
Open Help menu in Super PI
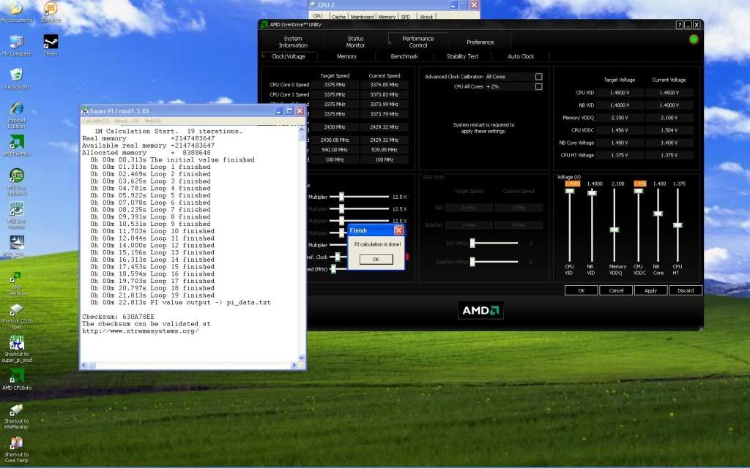pyautogui.click(x=153, y=121)
